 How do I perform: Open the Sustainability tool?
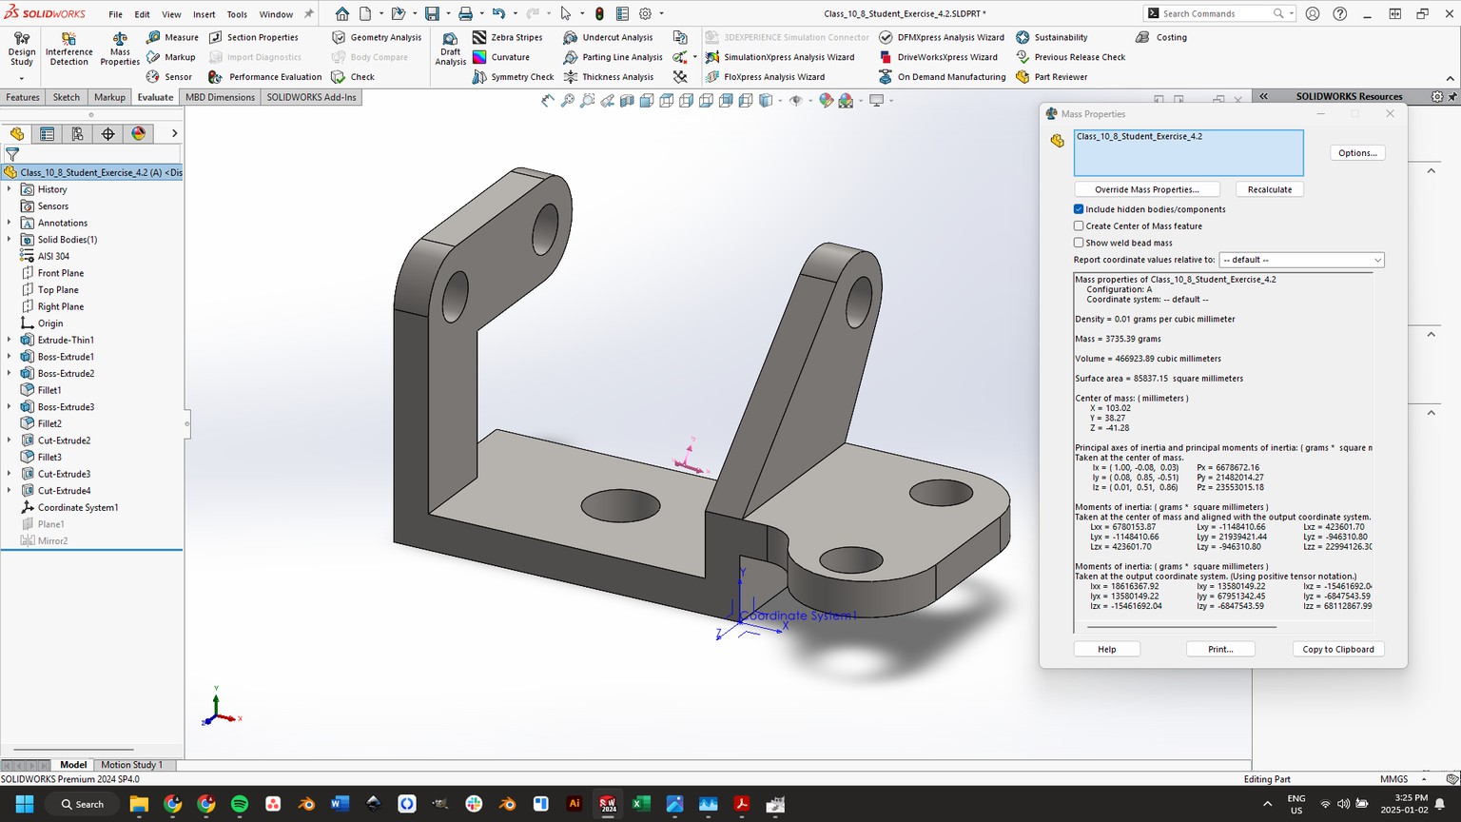tap(1051, 37)
